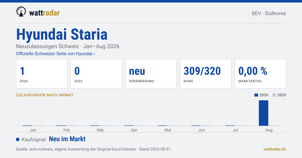
Task: Click the Rang card showing 309/320
Action: pyautogui.click(x=206, y=74)
